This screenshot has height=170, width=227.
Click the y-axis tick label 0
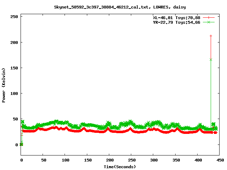point(17,145)
